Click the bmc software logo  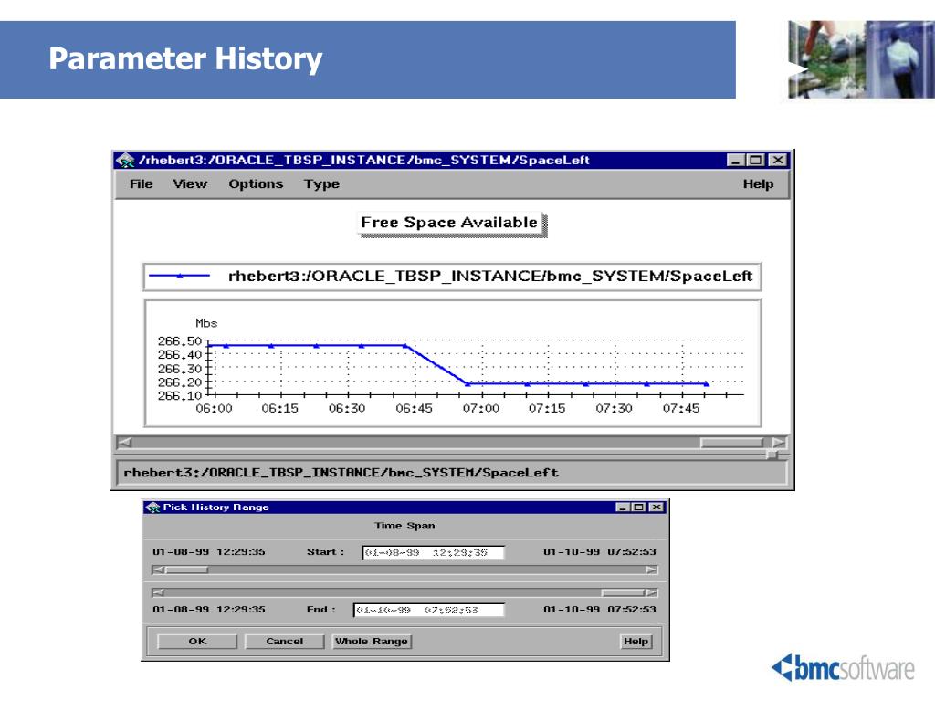click(843, 667)
